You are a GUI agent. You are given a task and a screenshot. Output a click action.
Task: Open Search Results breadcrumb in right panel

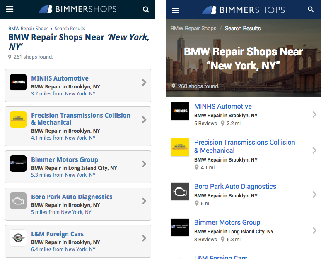point(243,28)
